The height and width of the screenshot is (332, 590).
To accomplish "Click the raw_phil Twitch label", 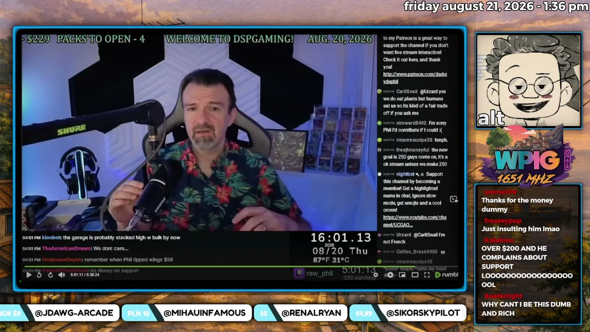I will pos(320,273).
